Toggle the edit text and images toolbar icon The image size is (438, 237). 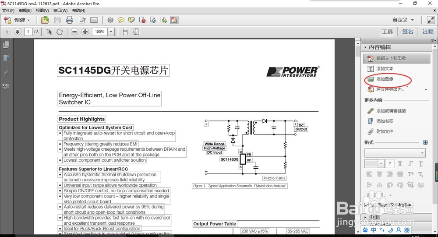174,20
